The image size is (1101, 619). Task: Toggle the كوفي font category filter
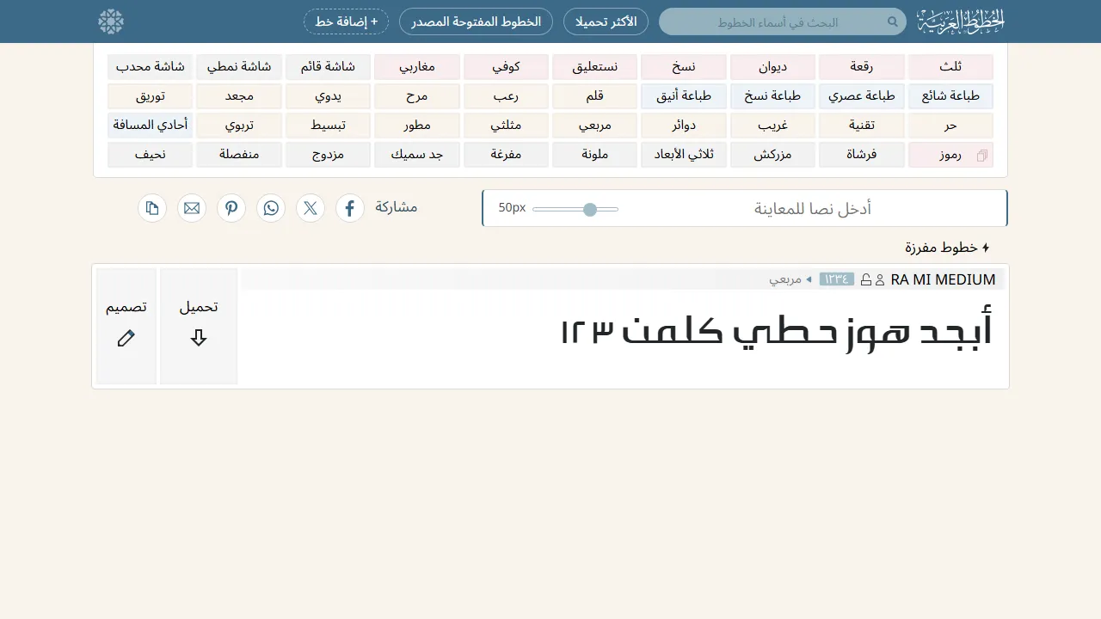pyautogui.click(x=506, y=66)
